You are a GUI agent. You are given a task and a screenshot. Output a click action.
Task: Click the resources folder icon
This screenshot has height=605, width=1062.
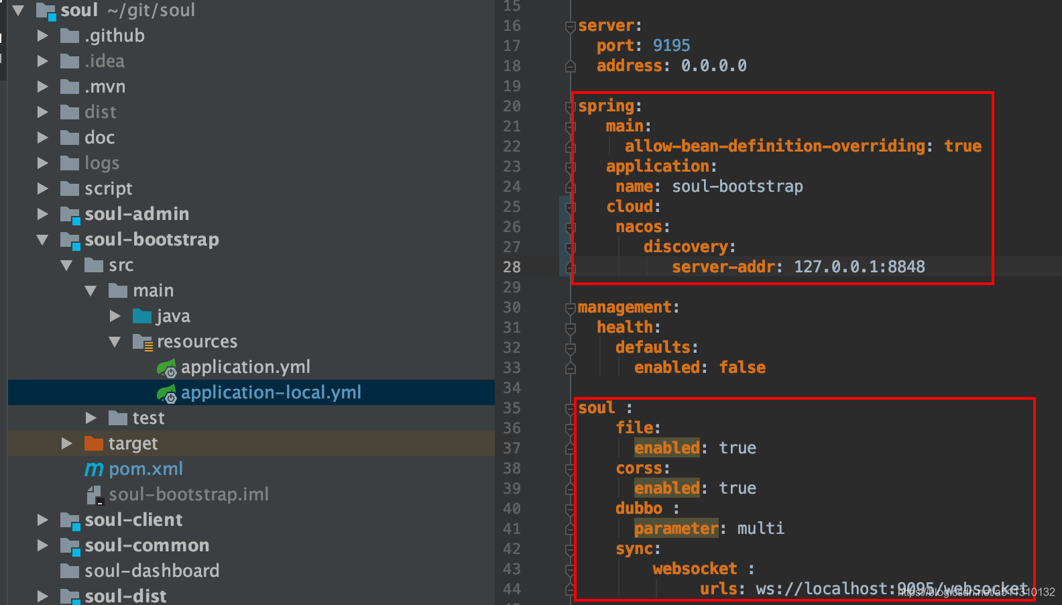(143, 342)
